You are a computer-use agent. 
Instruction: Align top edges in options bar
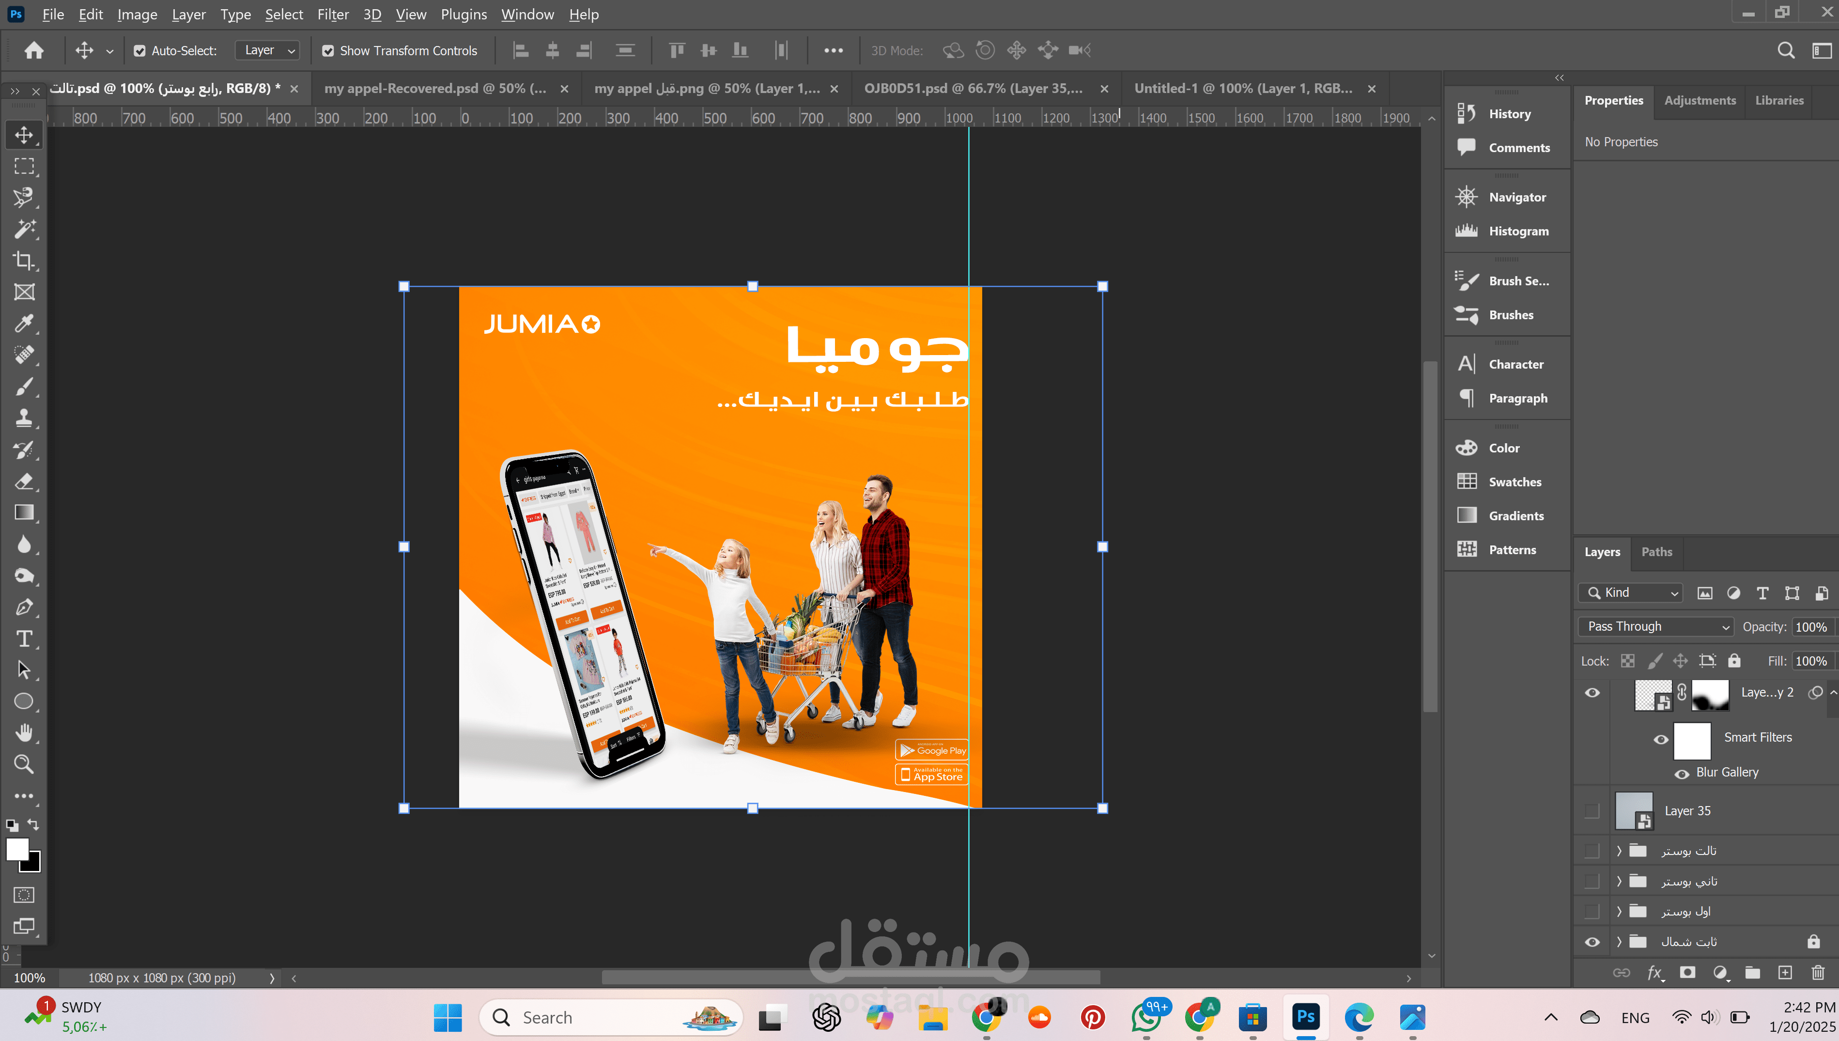pyautogui.click(x=677, y=50)
